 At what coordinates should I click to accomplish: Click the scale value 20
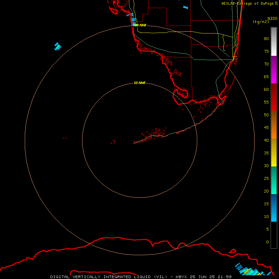[266, 191]
